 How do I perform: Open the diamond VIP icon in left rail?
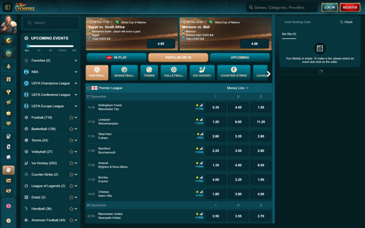[8, 123]
